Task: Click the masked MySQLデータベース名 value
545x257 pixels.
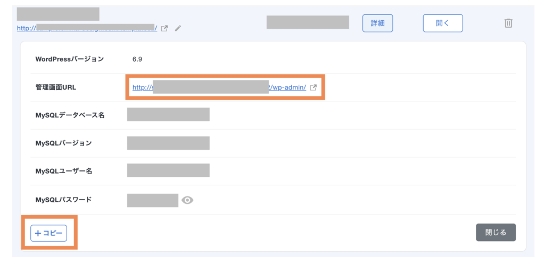Action: (x=168, y=114)
